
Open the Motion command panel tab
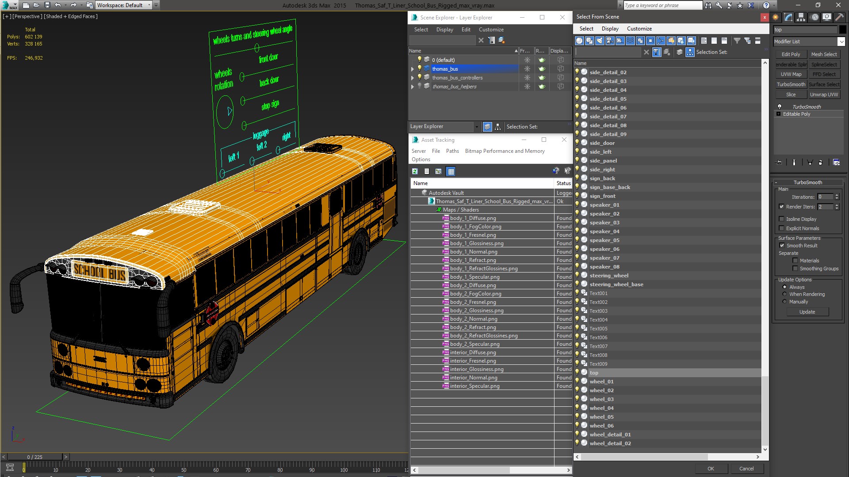click(x=815, y=17)
